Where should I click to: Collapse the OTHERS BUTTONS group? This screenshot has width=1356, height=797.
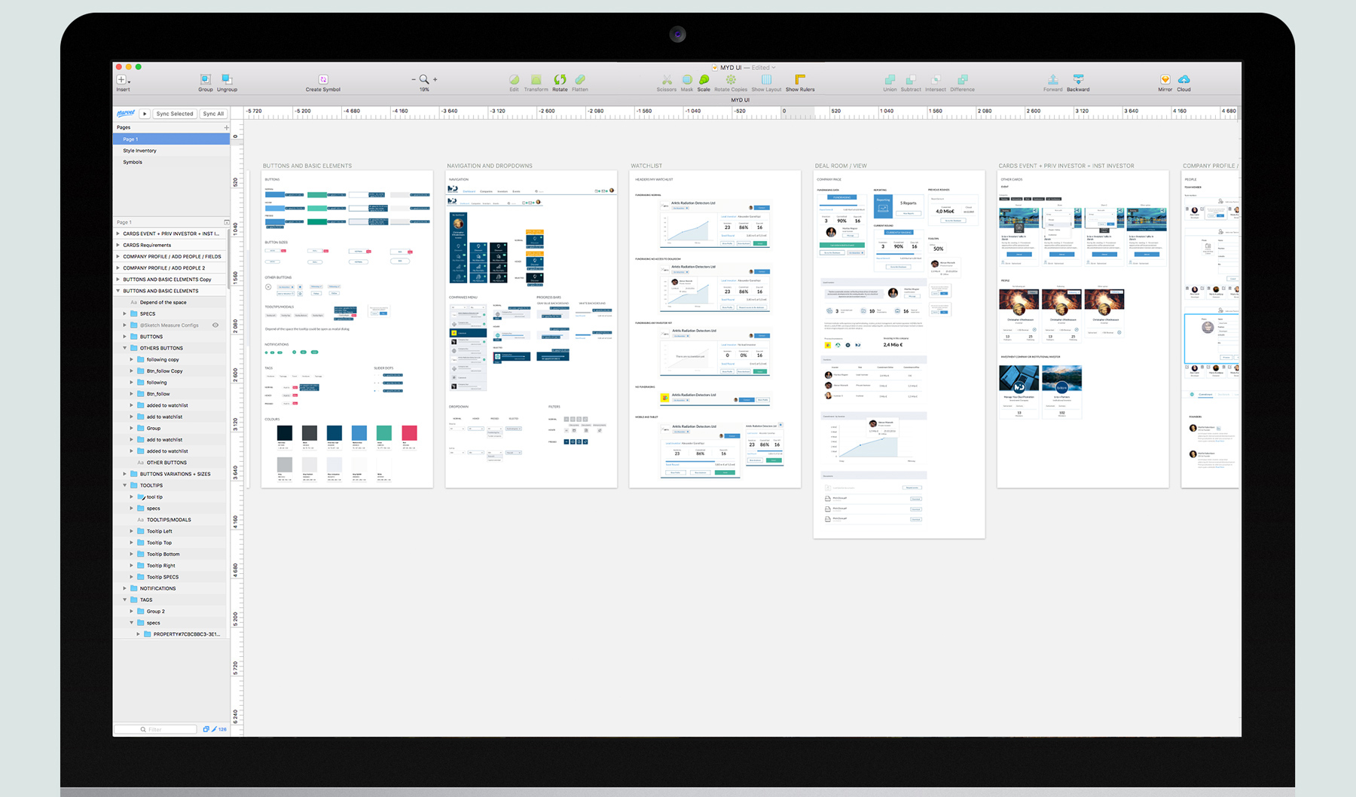tap(125, 348)
